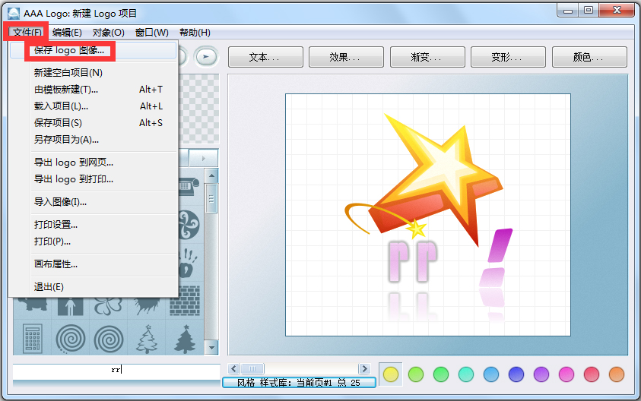Pick the yellow style color swatch
This screenshot has width=641, height=401.
(x=390, y=374)
